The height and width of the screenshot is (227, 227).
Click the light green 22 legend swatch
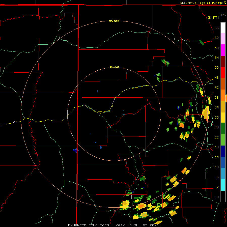click(223, 140)
